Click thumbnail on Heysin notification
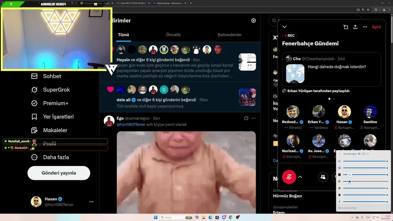 [247, 62]
